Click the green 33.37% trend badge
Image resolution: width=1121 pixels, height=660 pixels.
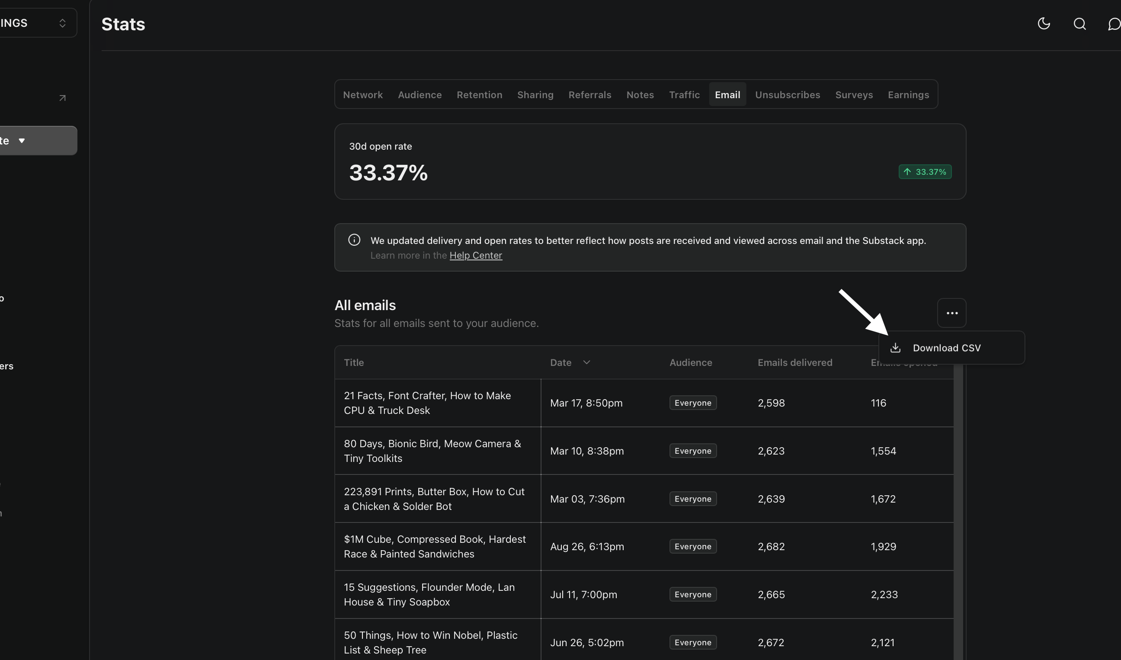coord(925,172)
